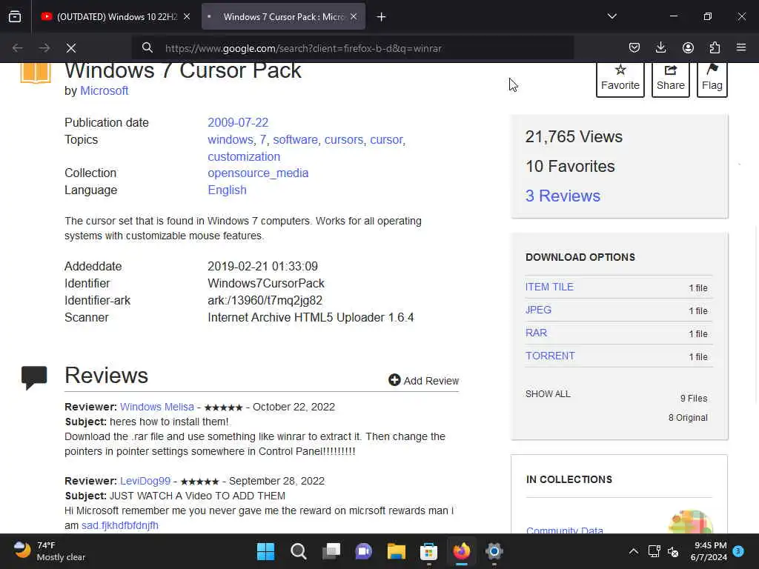This screenshot has height=569, width=759.
Task: Open the extensions puzzle icon
Action: [715, 47]
